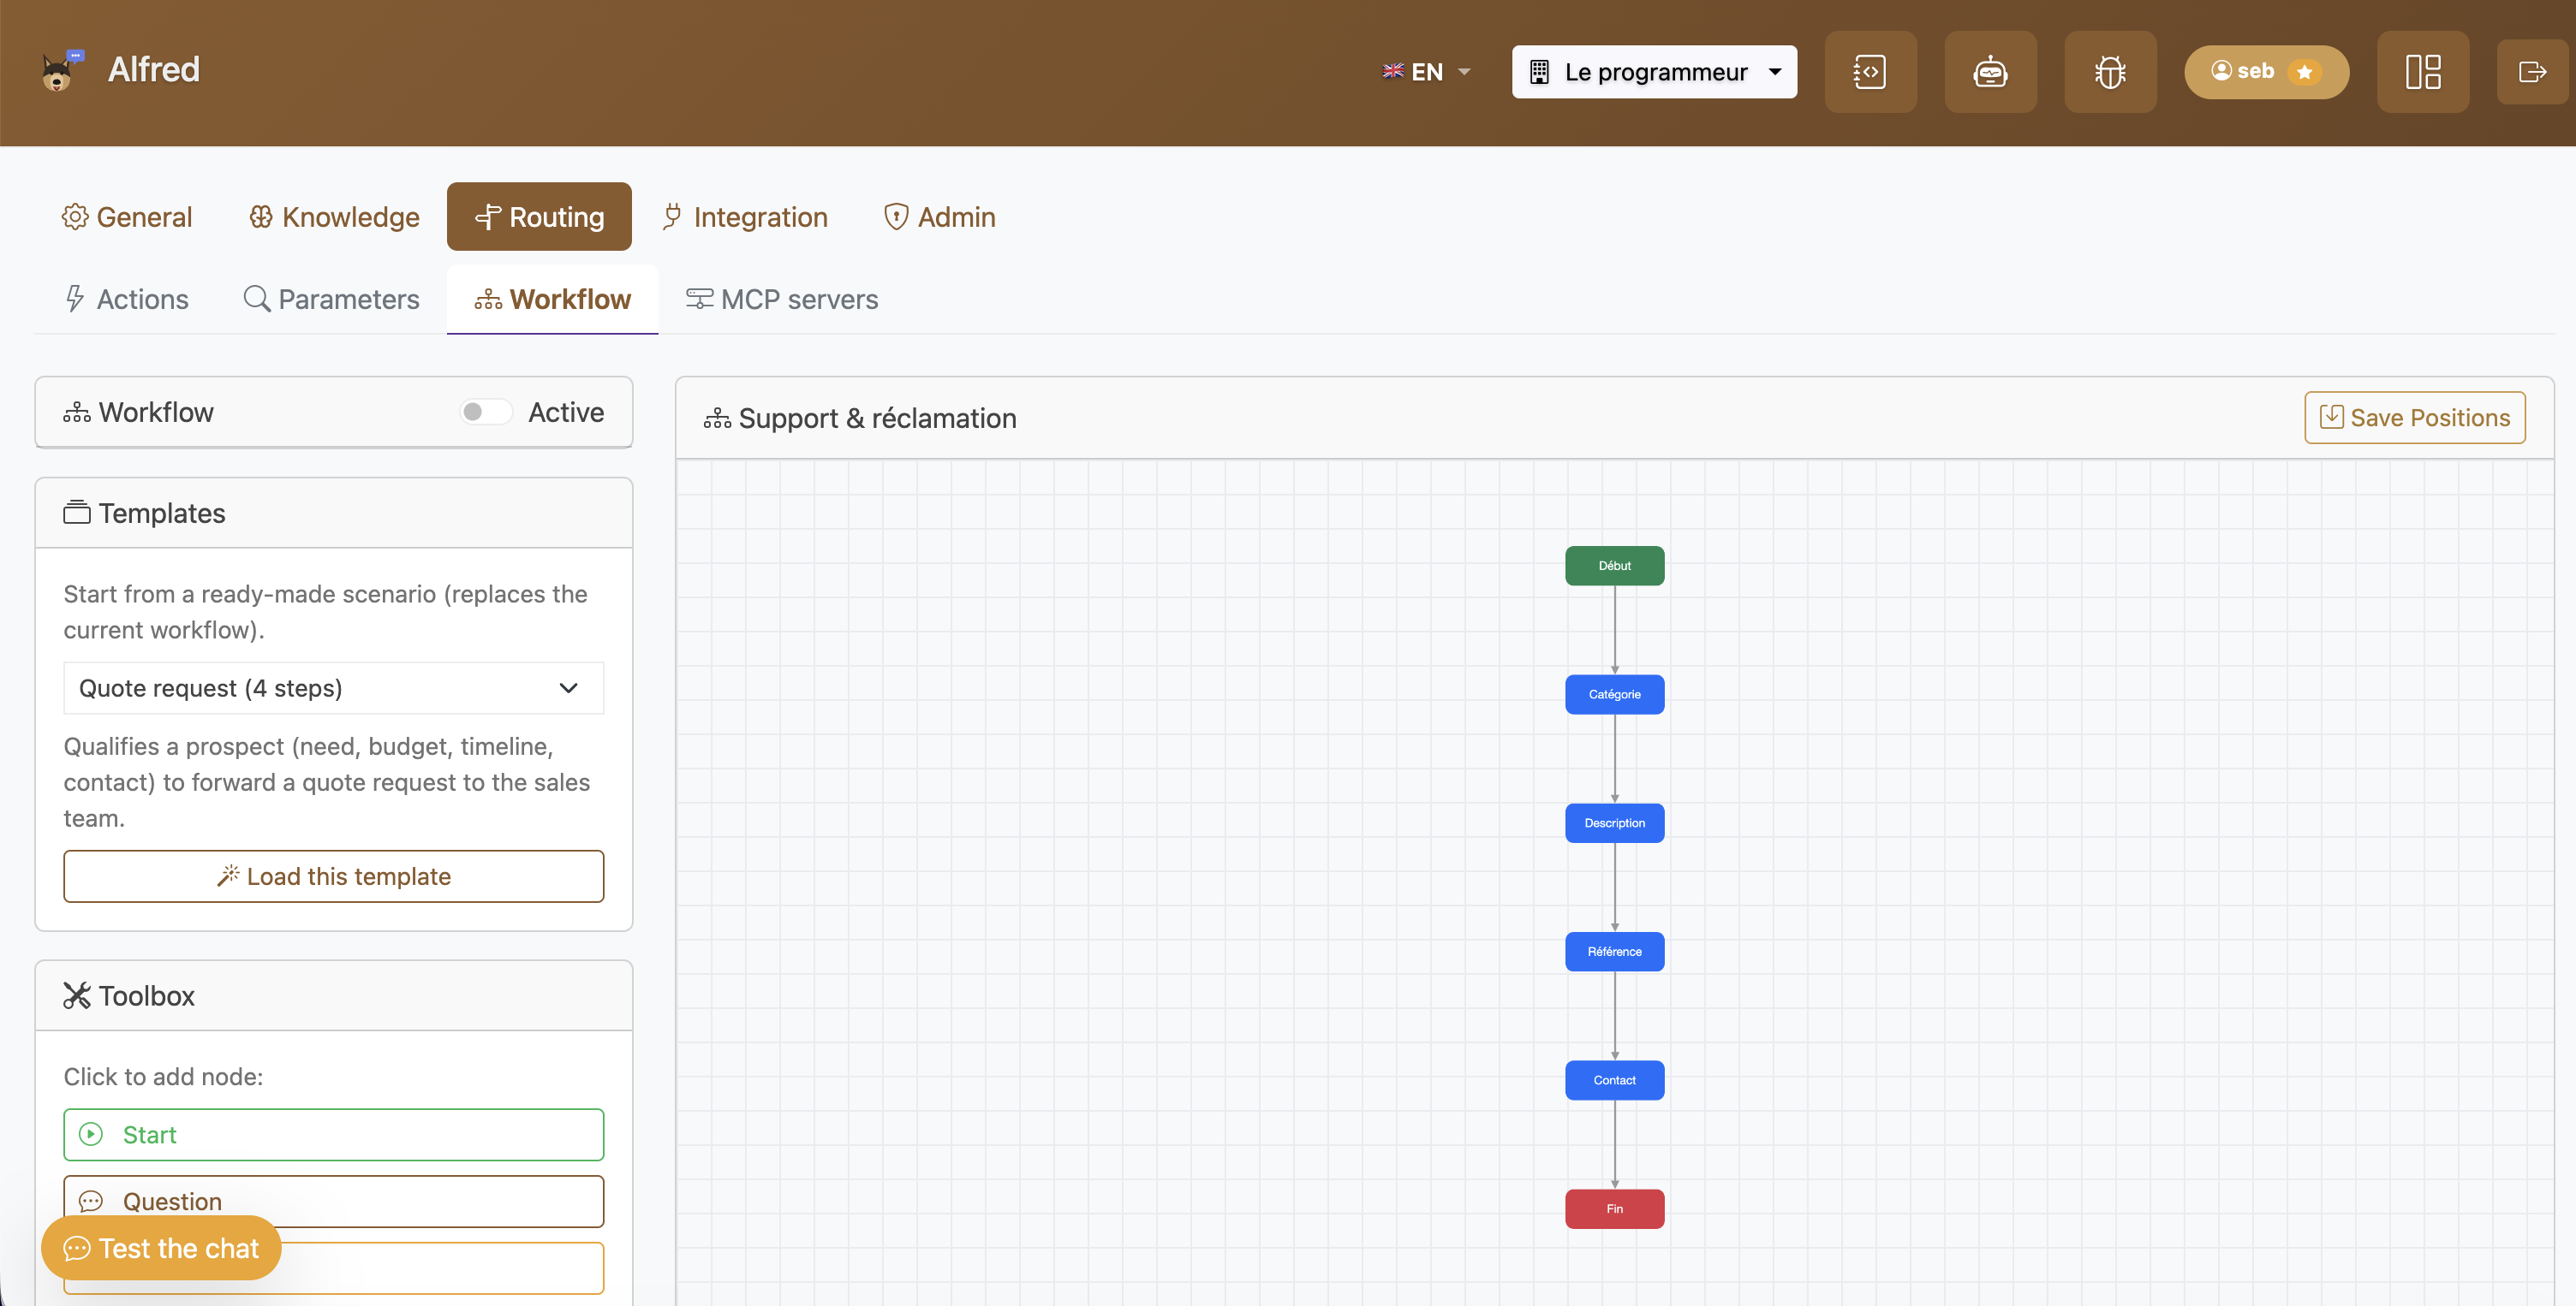Click the Question node chat bubble icon

click(x=91, y=1201)
